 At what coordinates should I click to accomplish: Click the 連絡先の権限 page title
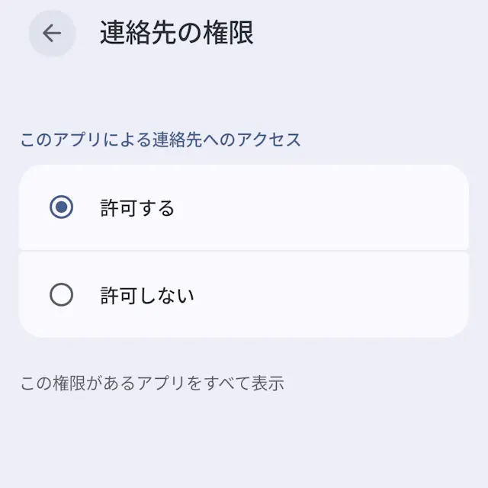pyautogui.click(x=176, y=34)
